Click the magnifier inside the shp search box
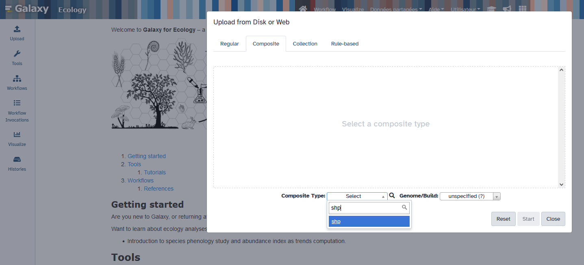Image resolution: width=584 pixels, height=265 pixels. [x=404, y=208]
